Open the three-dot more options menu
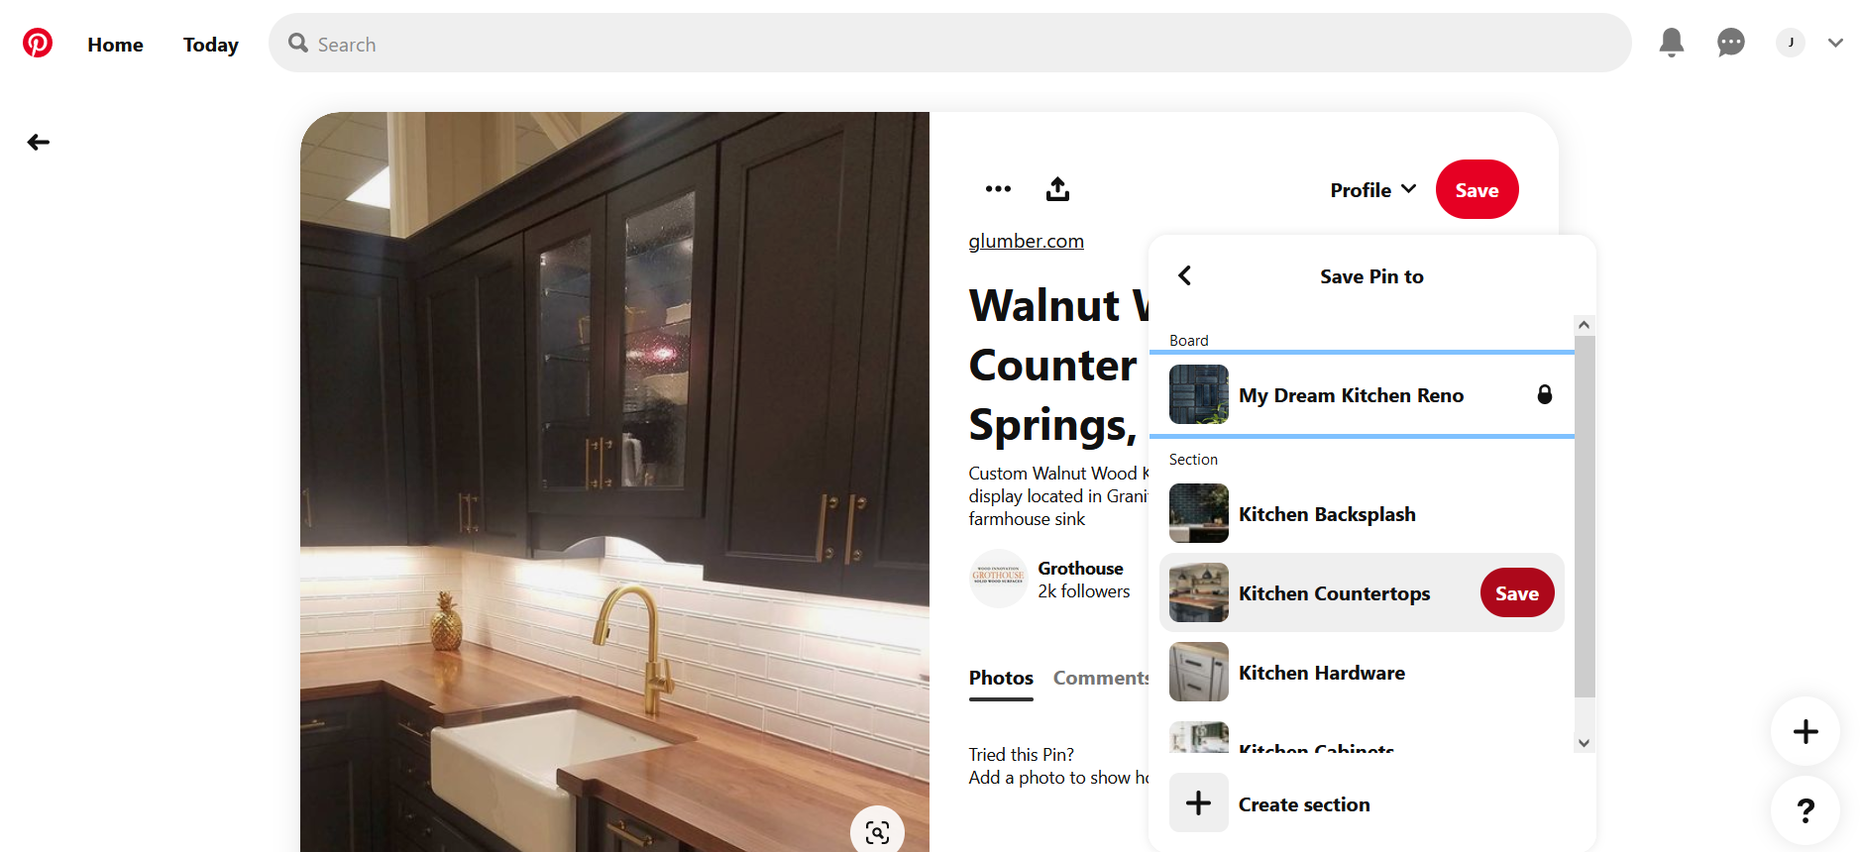1861x852 pixels. coord(998,189)
